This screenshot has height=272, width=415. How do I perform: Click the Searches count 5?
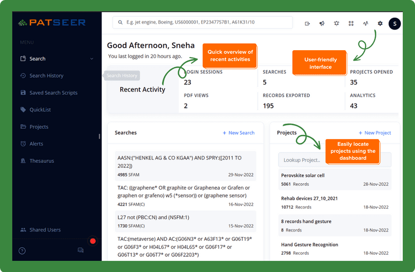(265, 82)
